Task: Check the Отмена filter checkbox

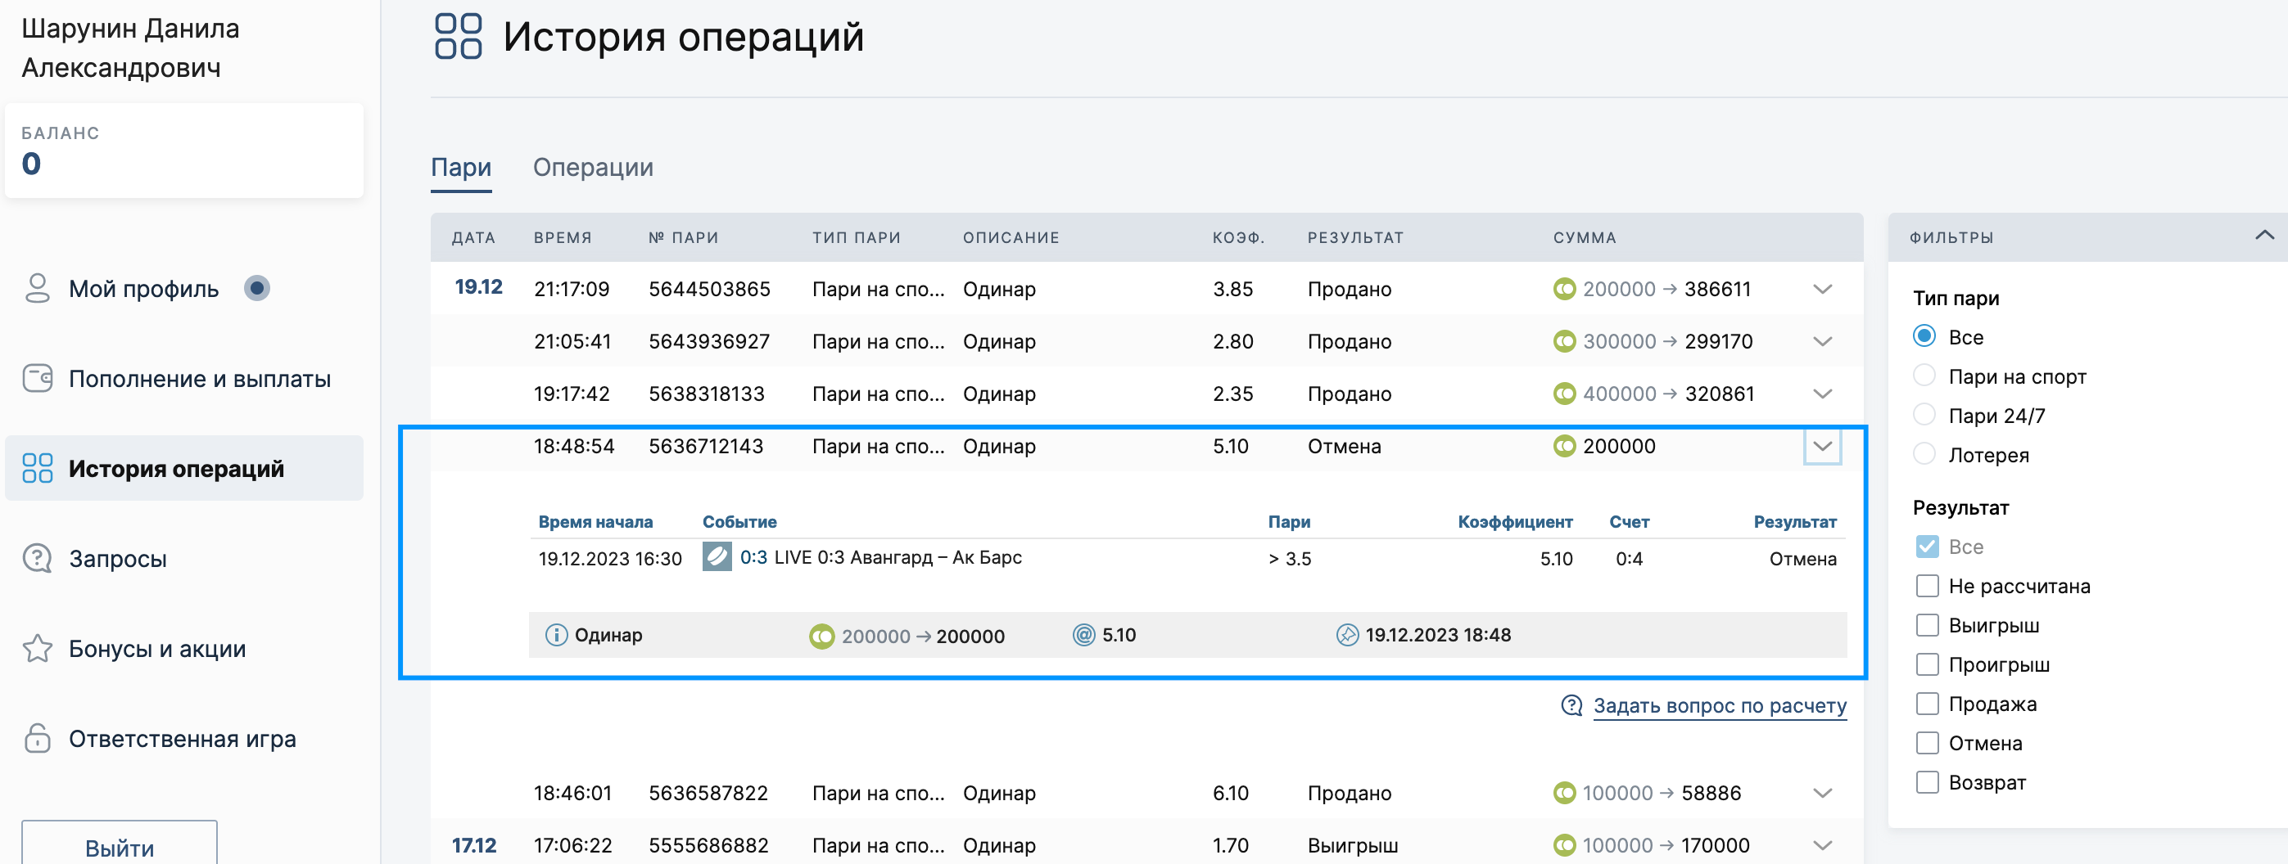Action: click(1927, 742)
